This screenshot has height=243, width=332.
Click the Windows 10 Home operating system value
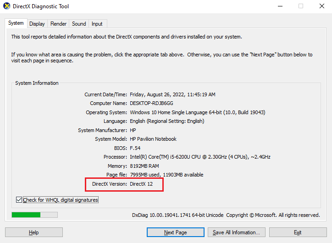click(198, 112)
